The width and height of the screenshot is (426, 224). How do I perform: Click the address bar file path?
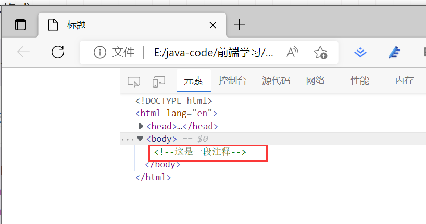click(214, 53)
